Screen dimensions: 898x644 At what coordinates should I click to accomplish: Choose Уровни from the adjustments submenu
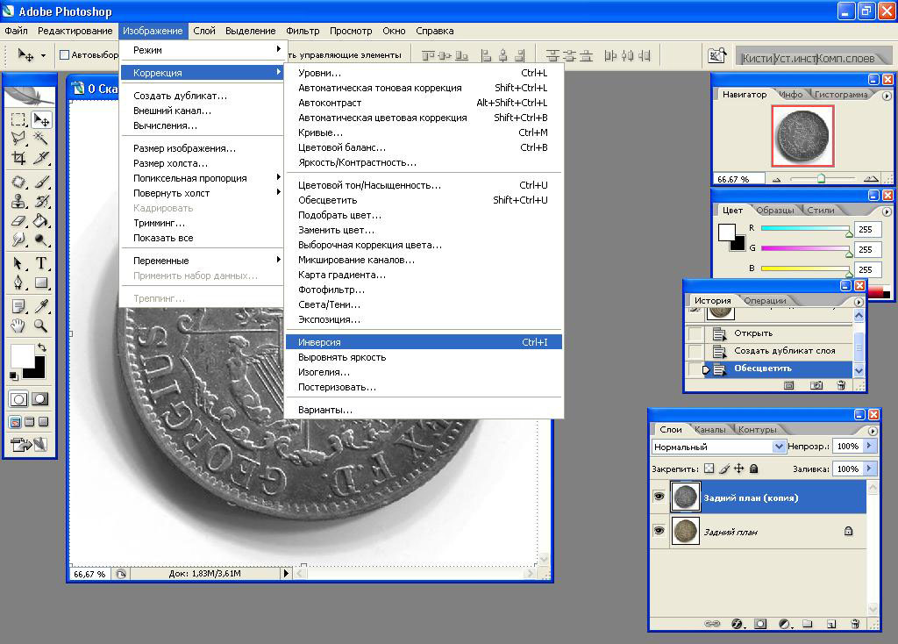coord(424,73)
